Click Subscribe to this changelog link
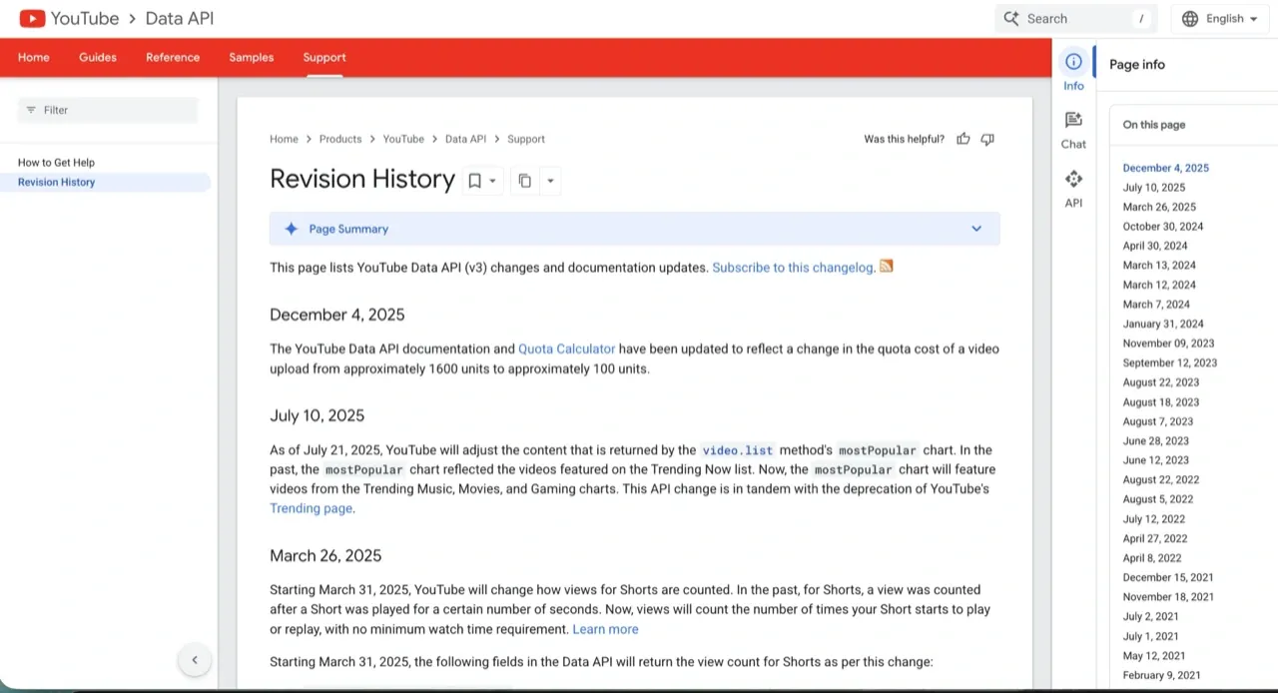Image resolution: width=1278 pixels, height=693 pixels. [x=793, y=268]
